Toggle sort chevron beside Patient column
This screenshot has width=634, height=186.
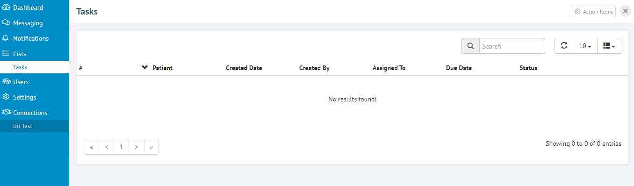[x=144, y=68]
